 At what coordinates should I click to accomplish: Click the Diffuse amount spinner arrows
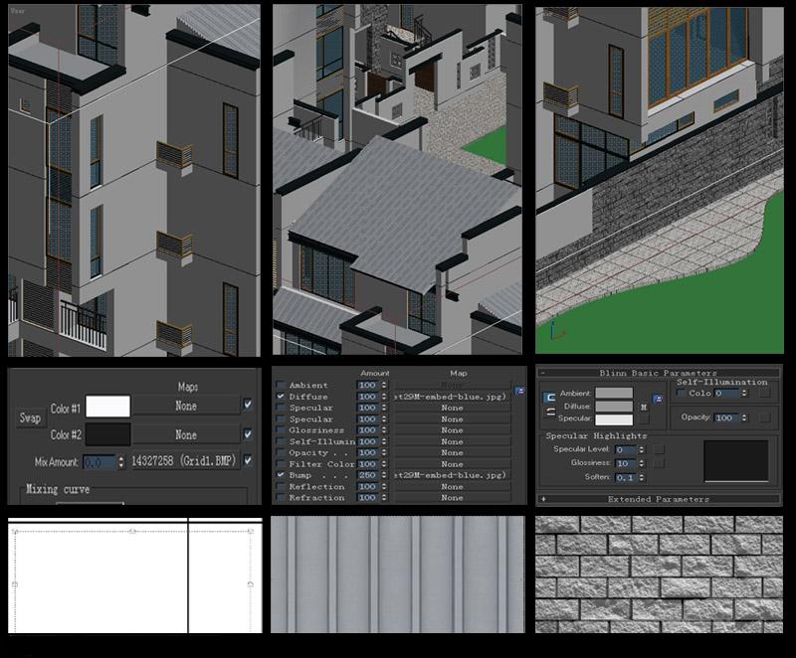(x=384, y=397)
